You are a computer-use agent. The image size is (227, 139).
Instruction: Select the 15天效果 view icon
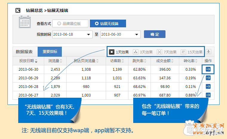[183, 52]
